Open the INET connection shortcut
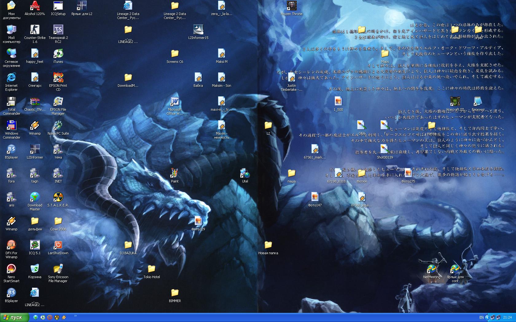 58,176
